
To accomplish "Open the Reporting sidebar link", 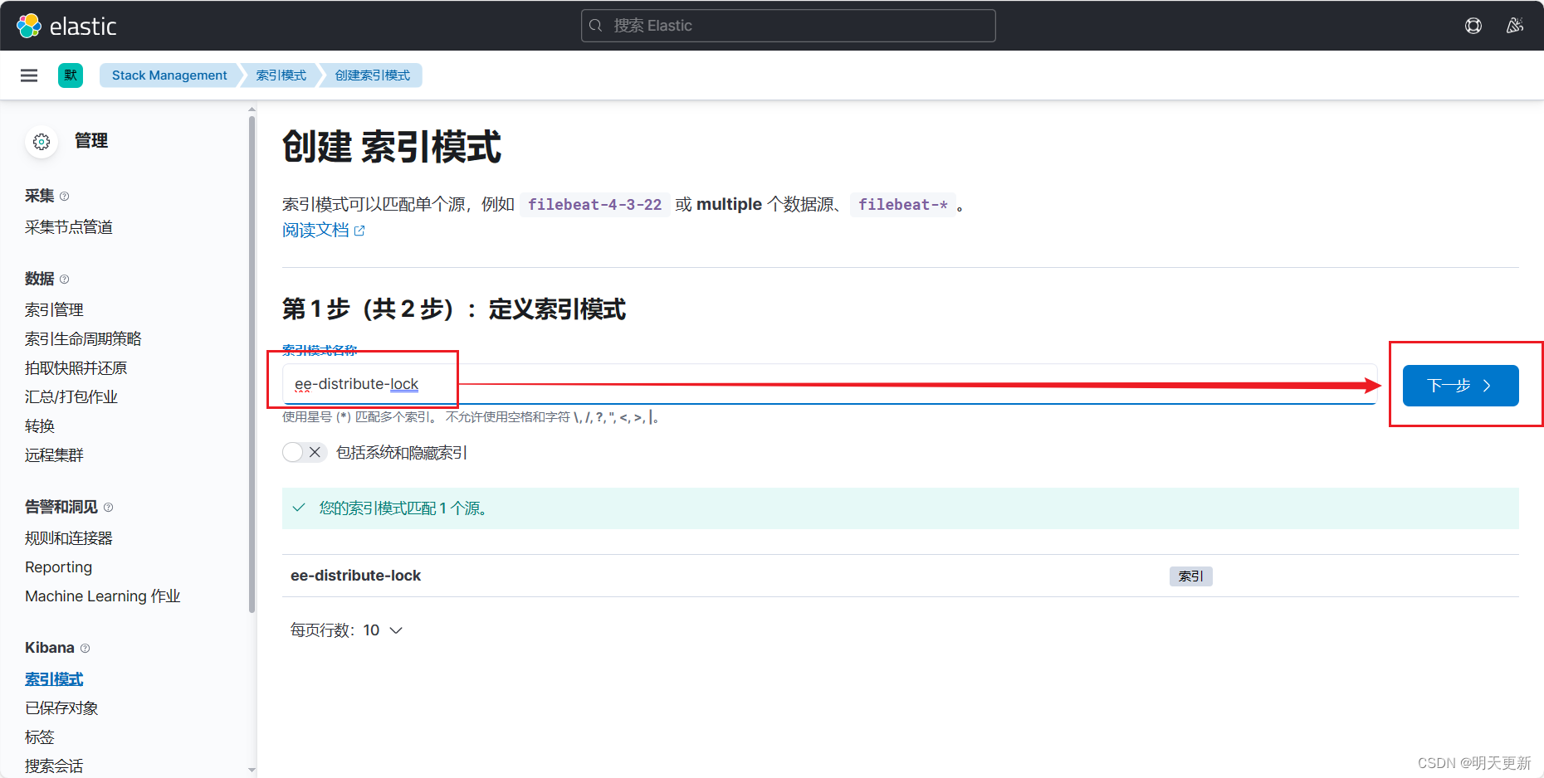I will coord(58,566).
